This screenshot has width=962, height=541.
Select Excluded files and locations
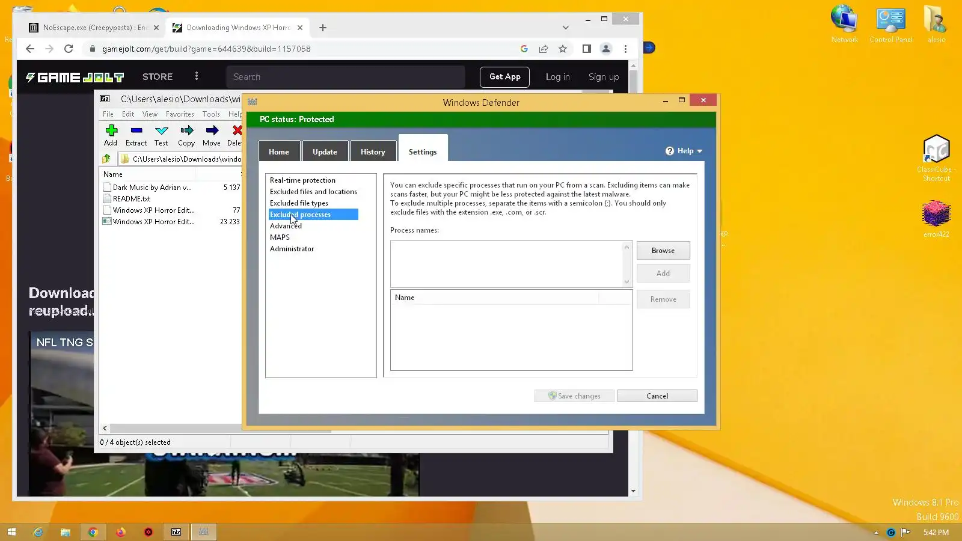coord(313,192)
